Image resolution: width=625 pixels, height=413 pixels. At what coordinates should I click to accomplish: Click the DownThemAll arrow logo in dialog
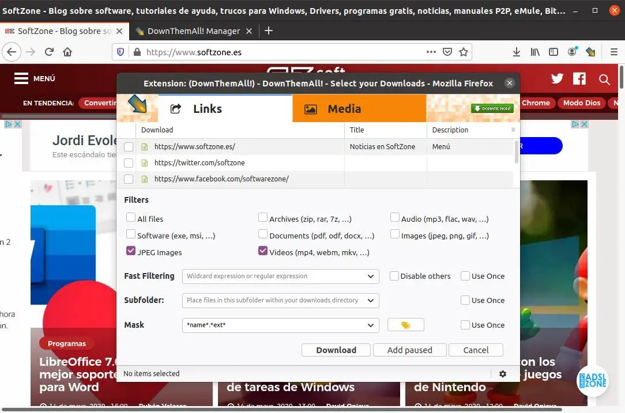(x=138, y=104)
